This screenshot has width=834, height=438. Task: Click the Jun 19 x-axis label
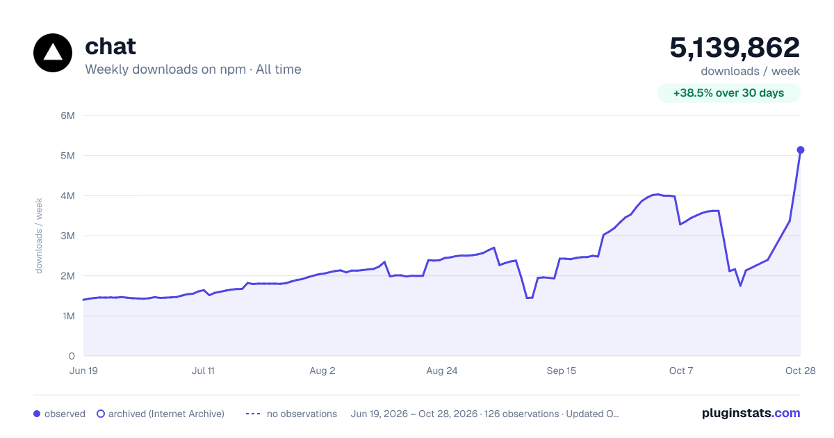point(83,371)
